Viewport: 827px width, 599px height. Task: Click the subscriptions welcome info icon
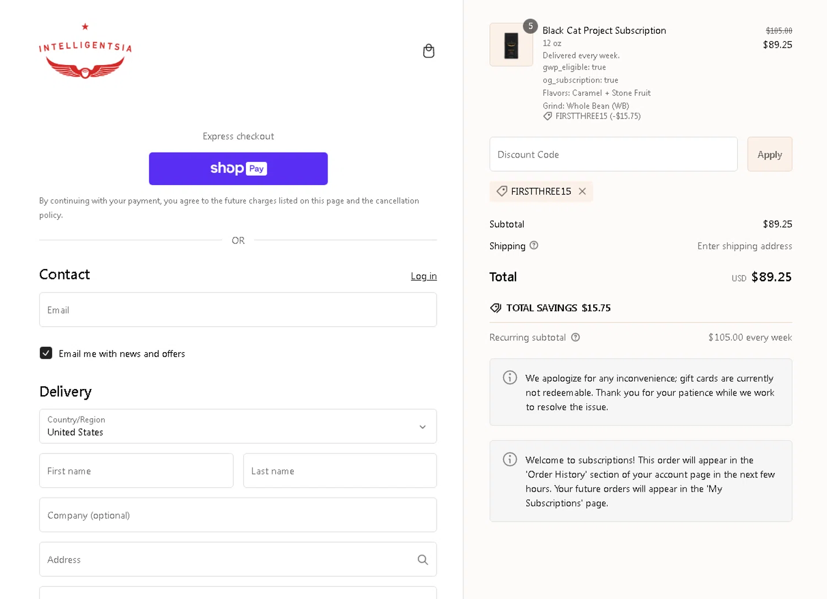pos(510,459)
